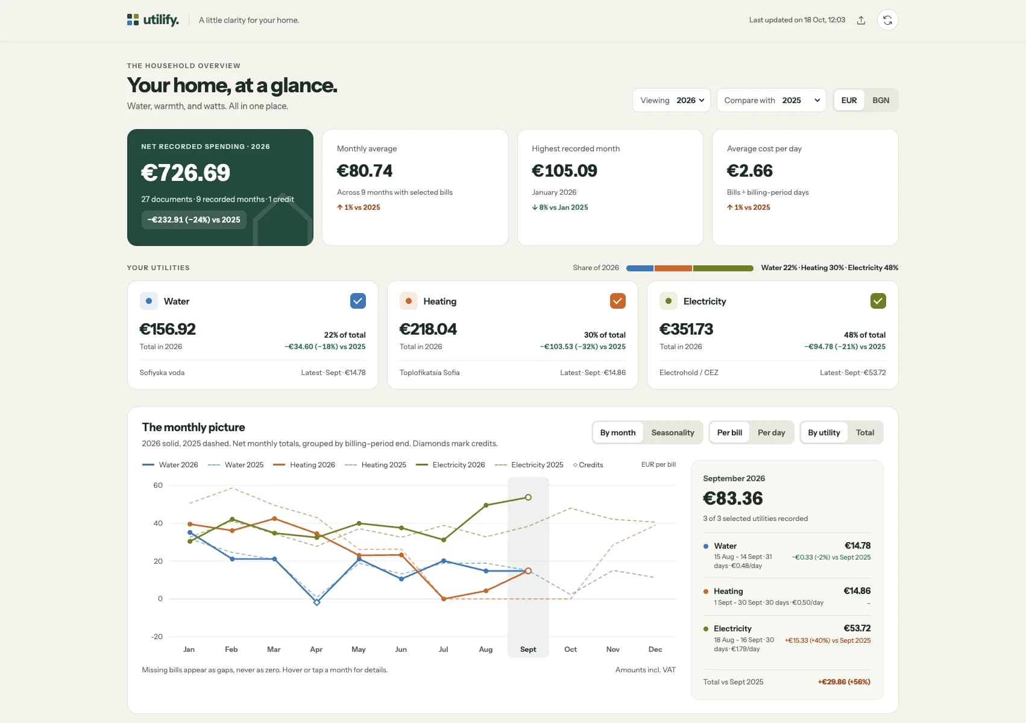
Task: Click the utilify logo icon
Action: tap(133, 20)
